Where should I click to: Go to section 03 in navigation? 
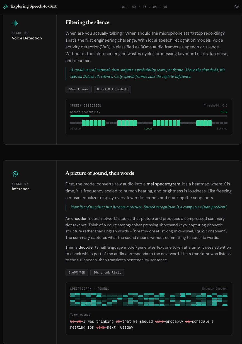[x=144, y=7]
